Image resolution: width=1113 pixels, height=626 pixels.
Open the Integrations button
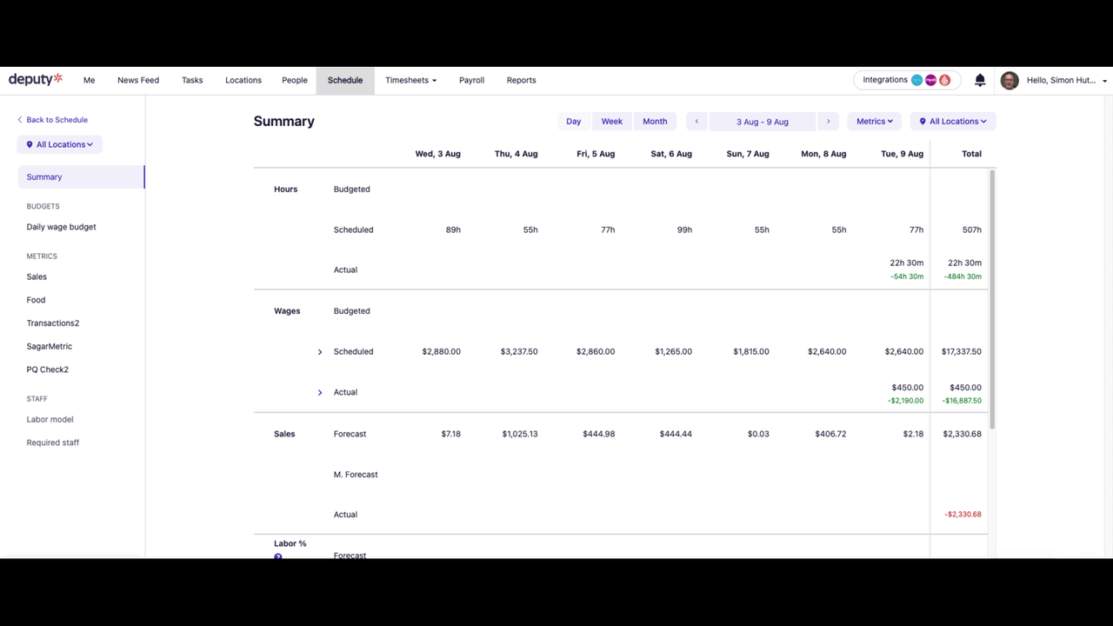pyautogui.click(x=907, y=80)
